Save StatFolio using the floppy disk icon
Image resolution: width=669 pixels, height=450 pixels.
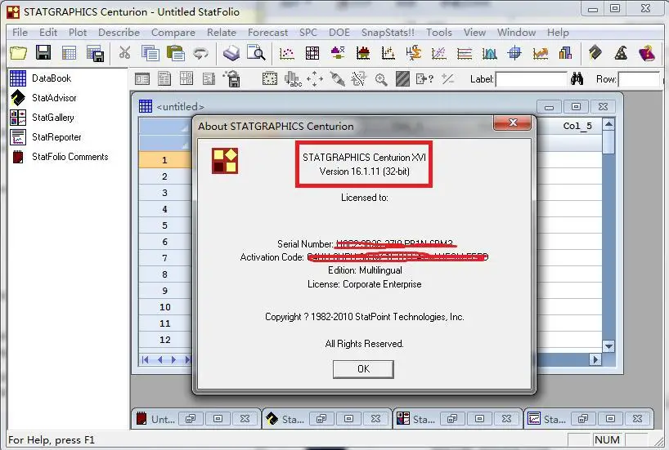click(43, 53)
